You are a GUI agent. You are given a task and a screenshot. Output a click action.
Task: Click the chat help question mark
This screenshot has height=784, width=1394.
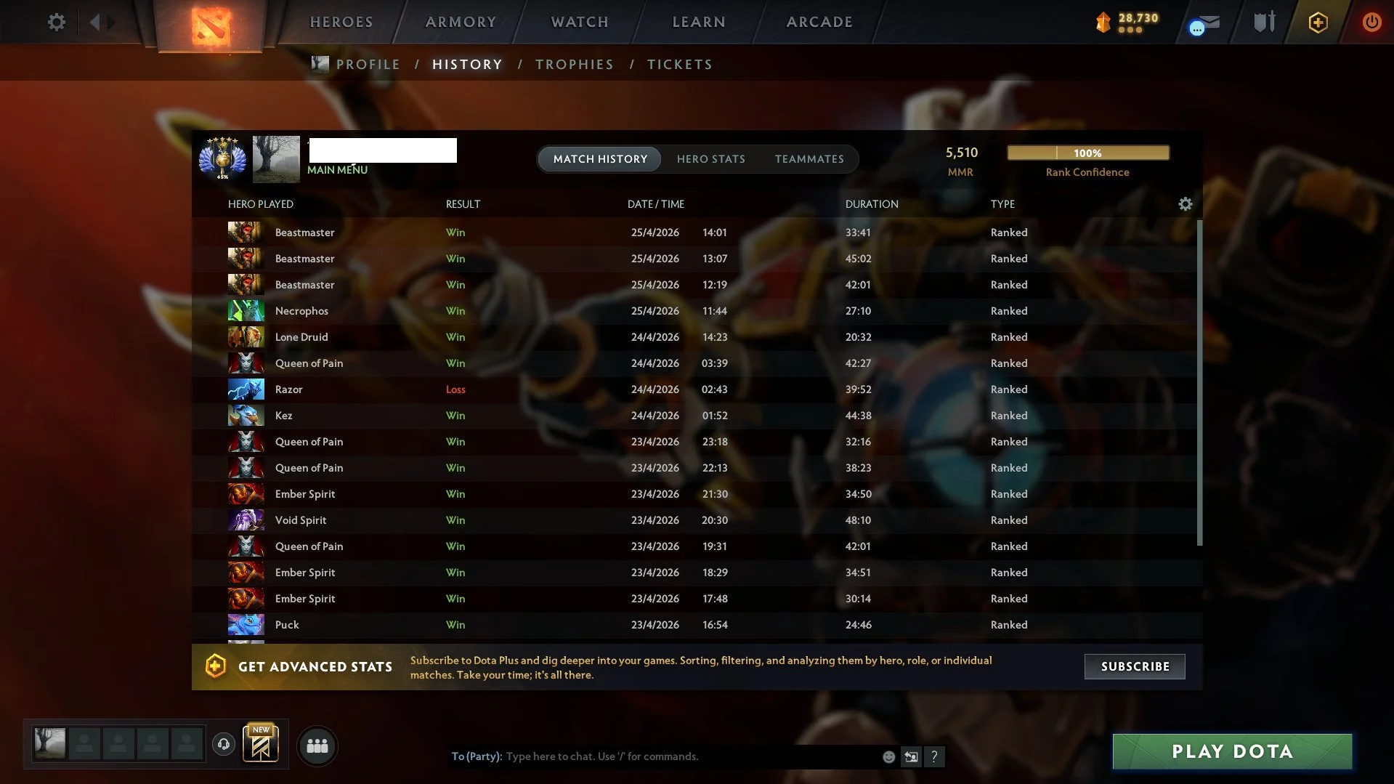[934, 756]
